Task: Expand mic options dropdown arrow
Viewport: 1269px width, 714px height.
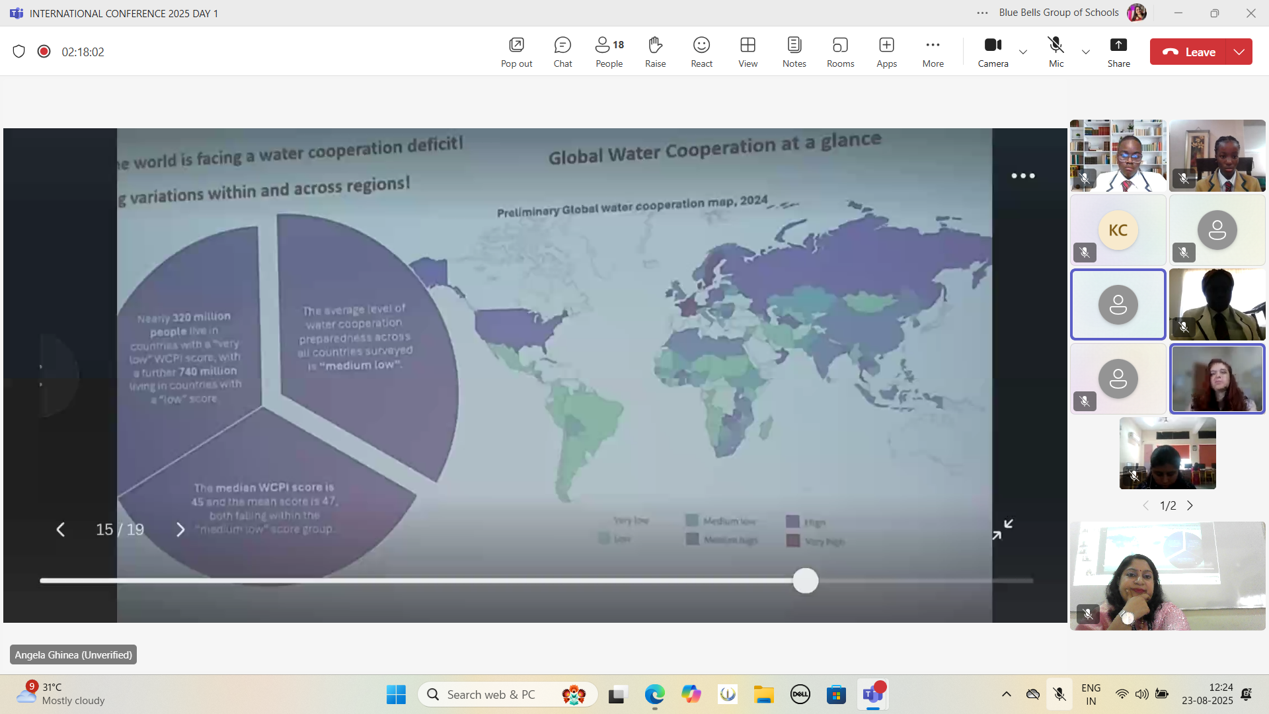Action: (x=1085, y=52)
